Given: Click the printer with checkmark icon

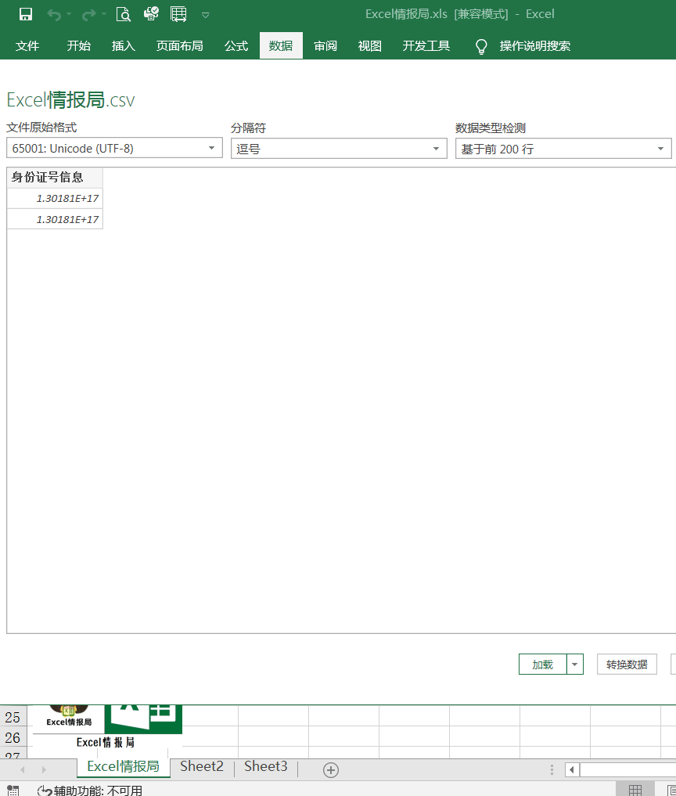Looking at the screenshot, I should click(151, 14).
